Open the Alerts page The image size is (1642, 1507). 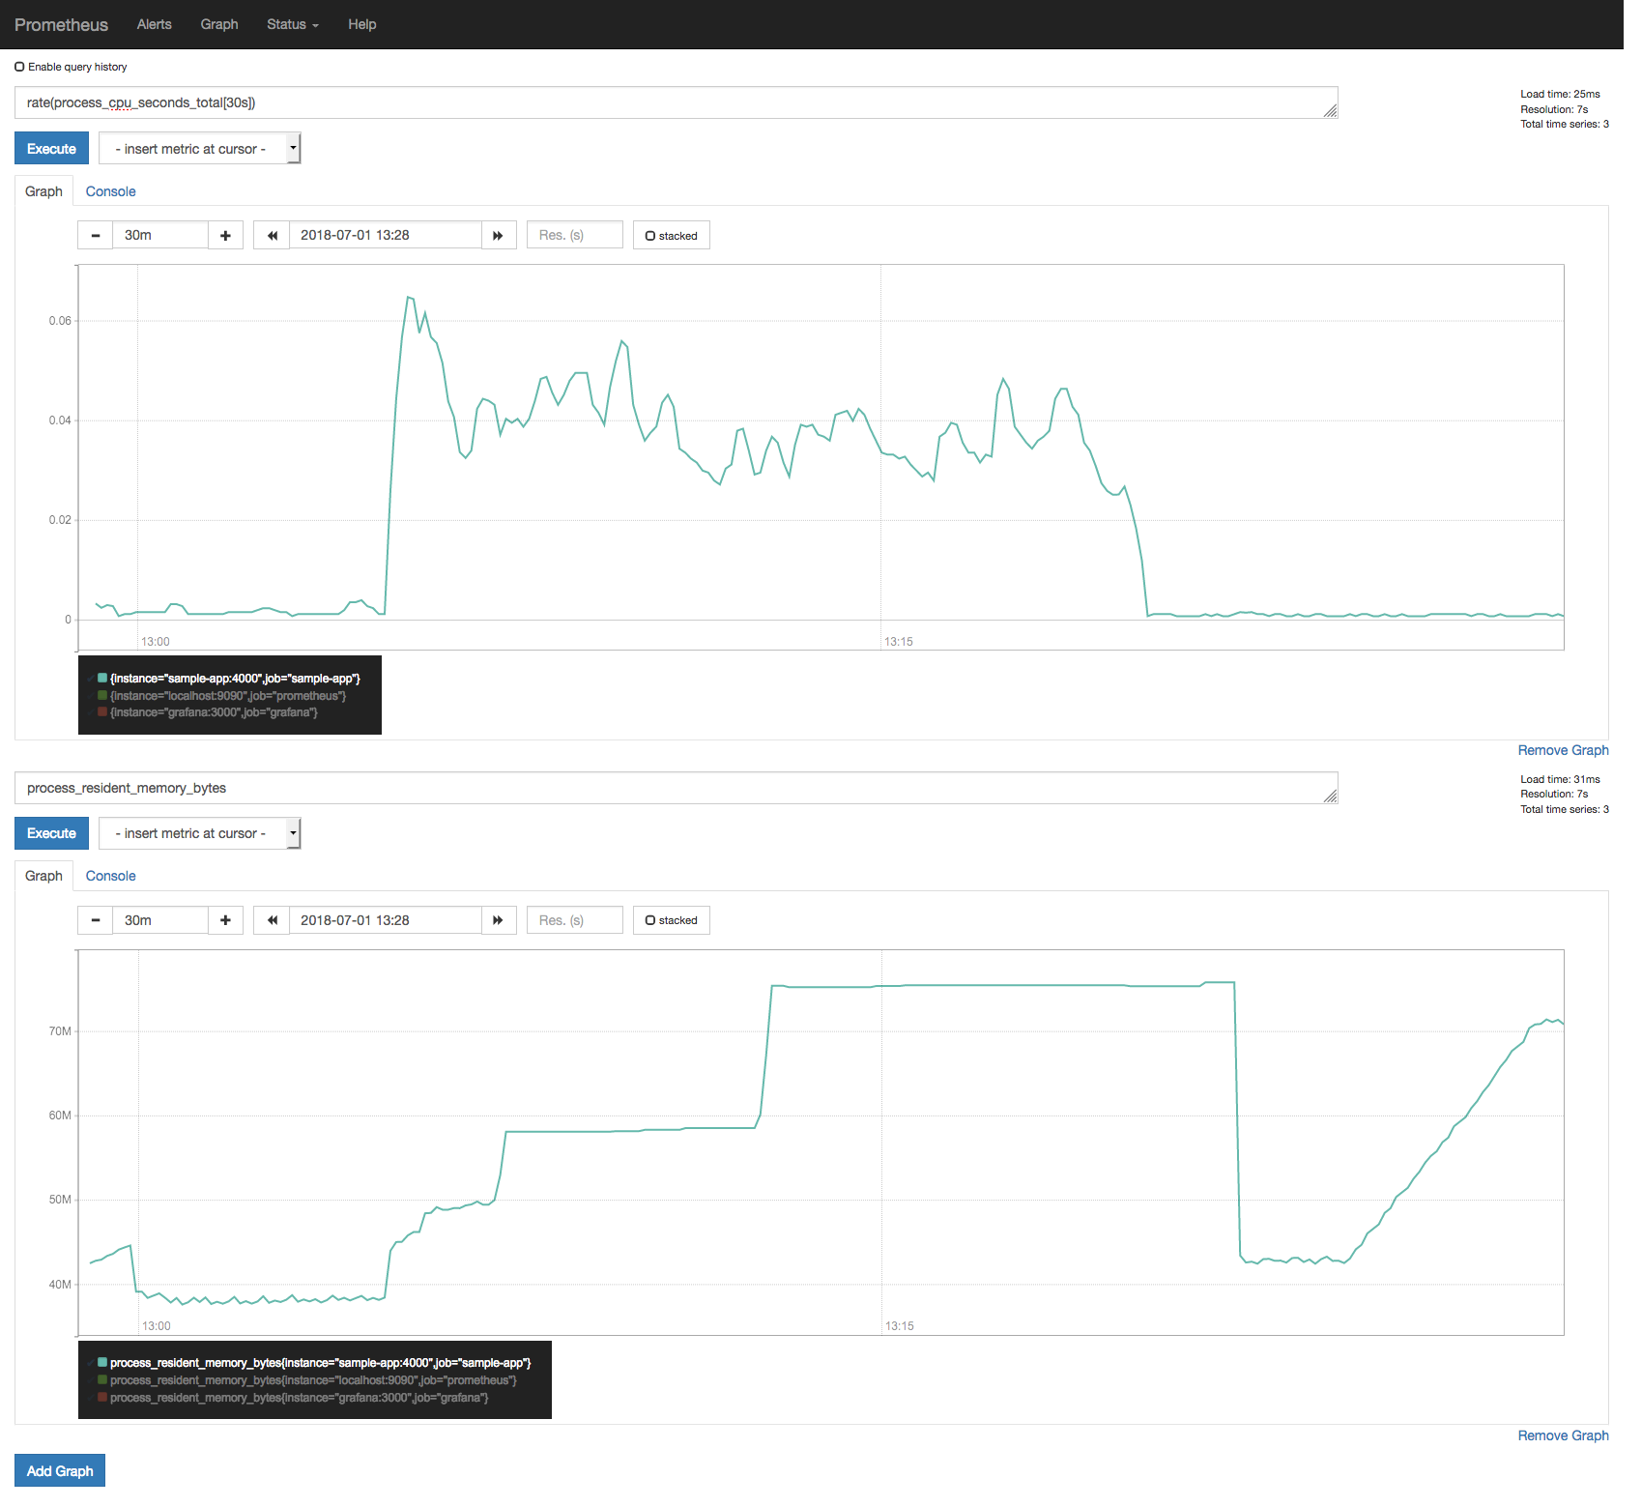pyautogui.click(x=154, y=24)
